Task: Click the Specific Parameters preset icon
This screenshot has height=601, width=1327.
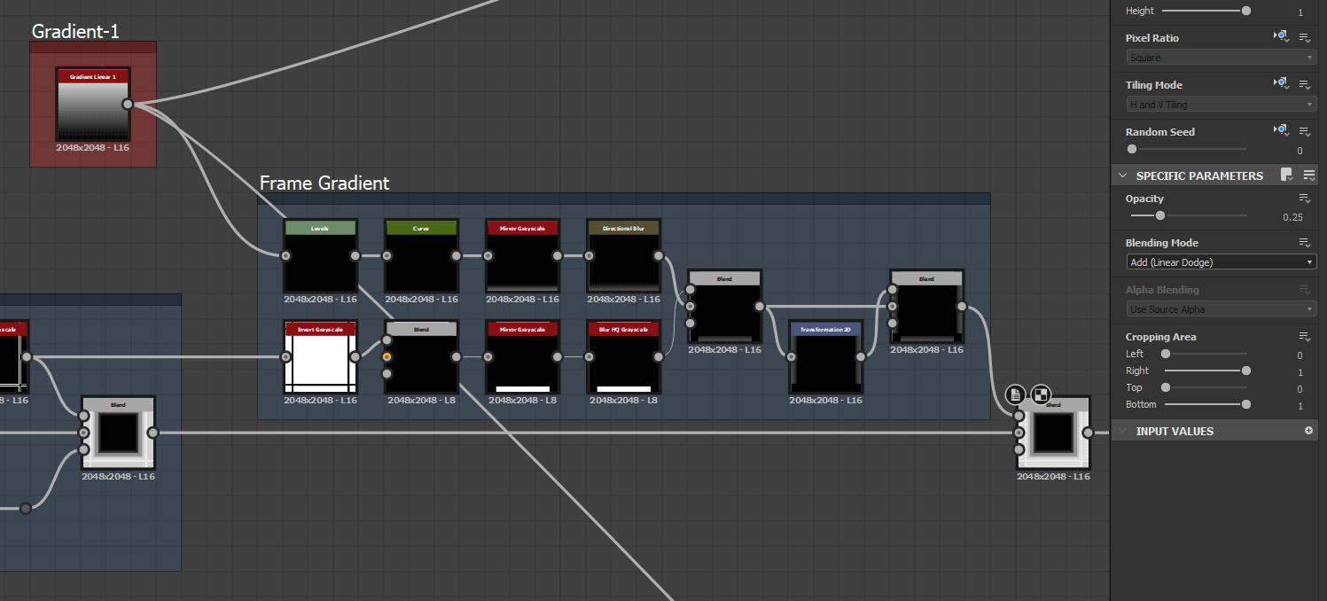Action: pos(1287,175)
